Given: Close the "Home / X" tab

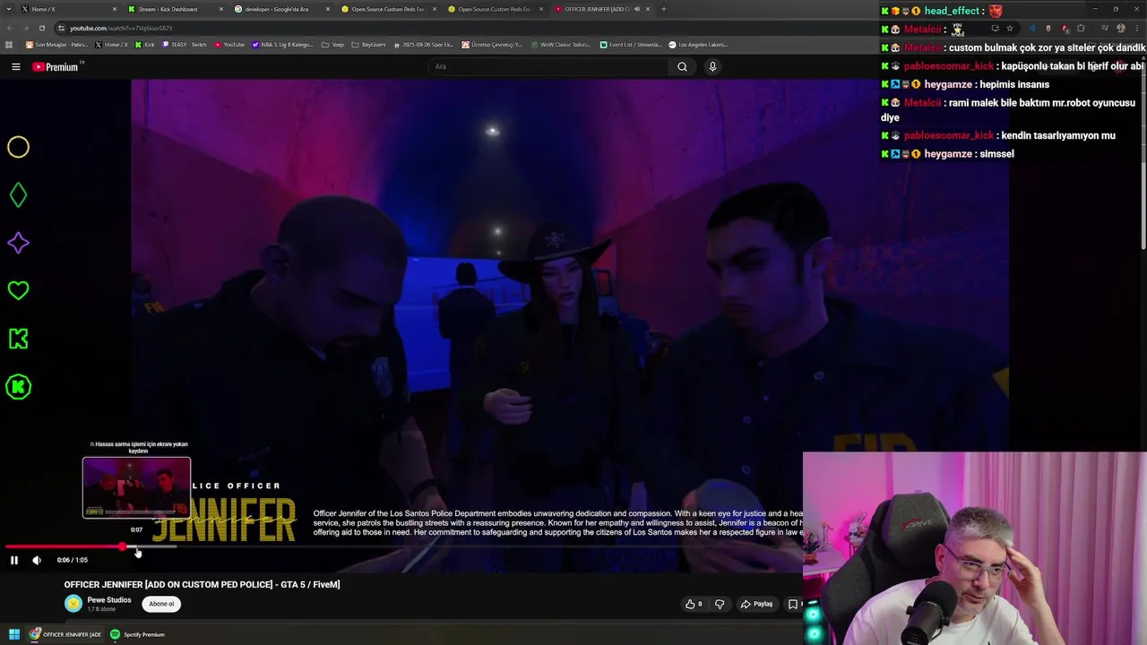Looking at the screenshot, I should click(x=115, y=9).
